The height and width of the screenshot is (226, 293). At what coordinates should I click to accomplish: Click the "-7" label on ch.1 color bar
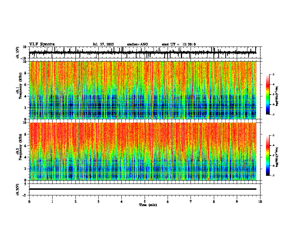[x=273, y=114]
